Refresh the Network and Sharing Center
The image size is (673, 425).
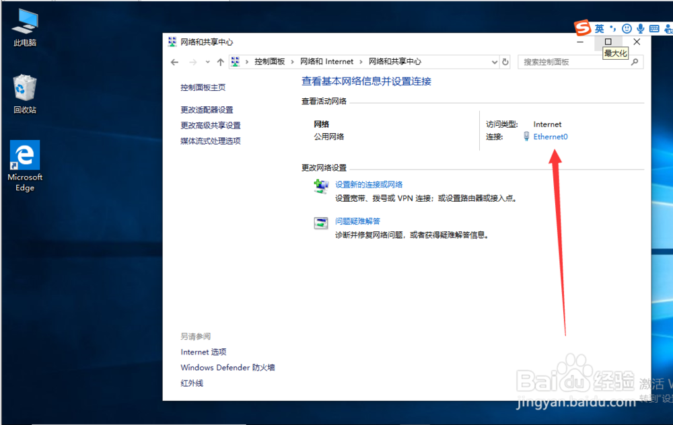point(505,62)
